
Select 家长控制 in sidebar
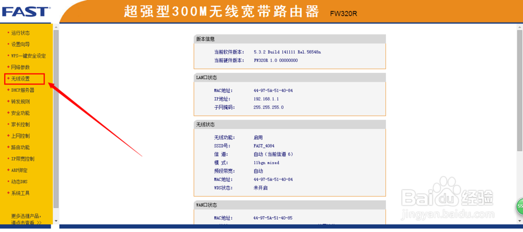coord(20,124)
